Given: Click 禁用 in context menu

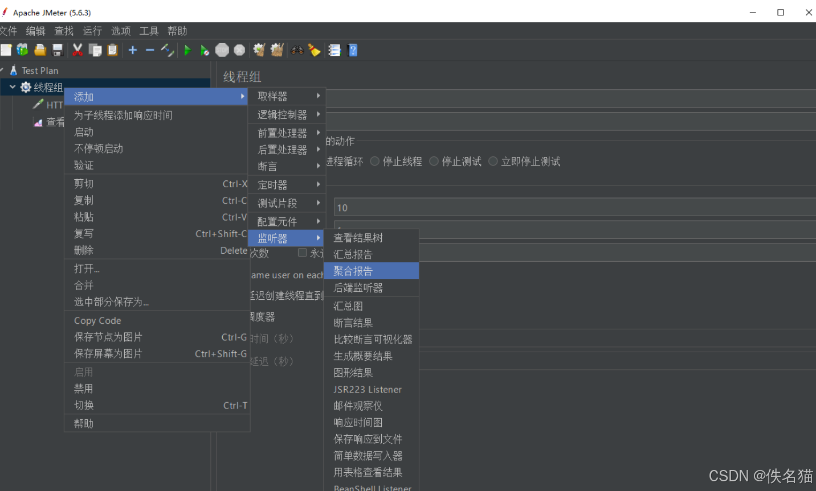Looking at the screenshot, I should [157, 389].
